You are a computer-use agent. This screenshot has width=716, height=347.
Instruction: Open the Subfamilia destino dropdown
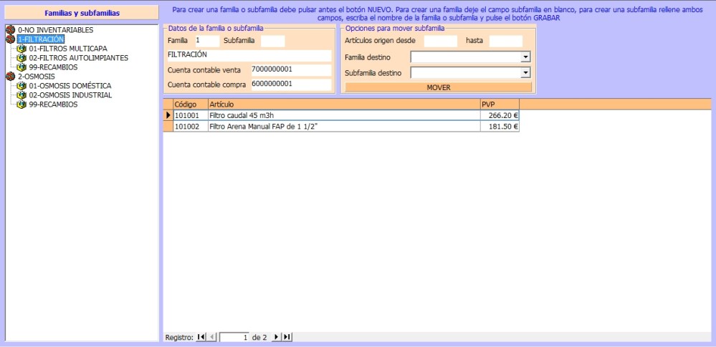(x=525, y=73)
